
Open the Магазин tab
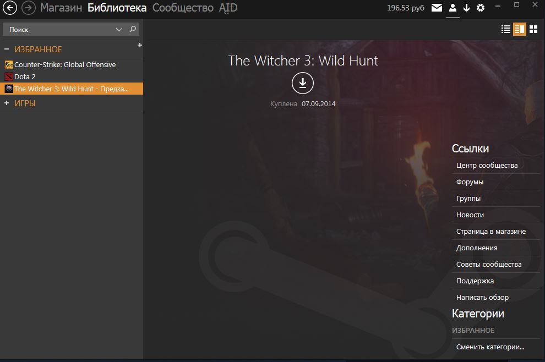pyautogui.click(x=61, y=8)
